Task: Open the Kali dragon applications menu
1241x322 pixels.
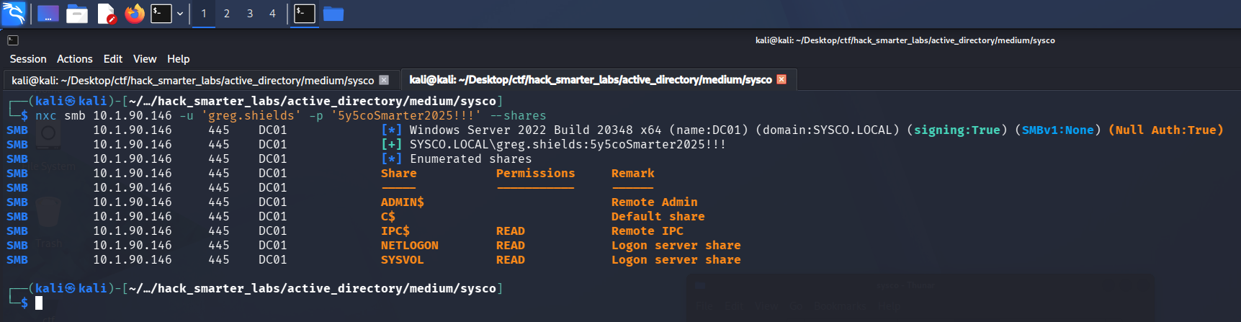Action: (13, 13)
